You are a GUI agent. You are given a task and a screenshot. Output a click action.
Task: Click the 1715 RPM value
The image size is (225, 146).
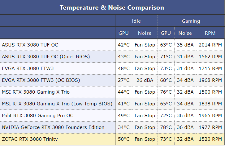pyautogui.click(x=210, y=69)
